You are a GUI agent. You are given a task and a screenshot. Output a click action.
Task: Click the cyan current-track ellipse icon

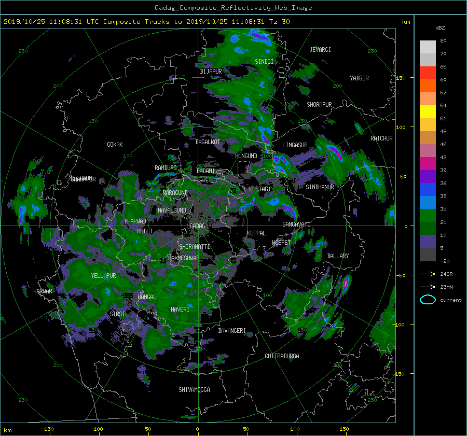[x=428, y=300]
